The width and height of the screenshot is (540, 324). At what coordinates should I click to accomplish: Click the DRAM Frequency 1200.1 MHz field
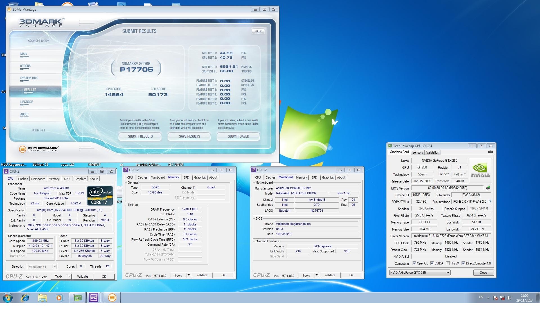(x=190, y=209)
